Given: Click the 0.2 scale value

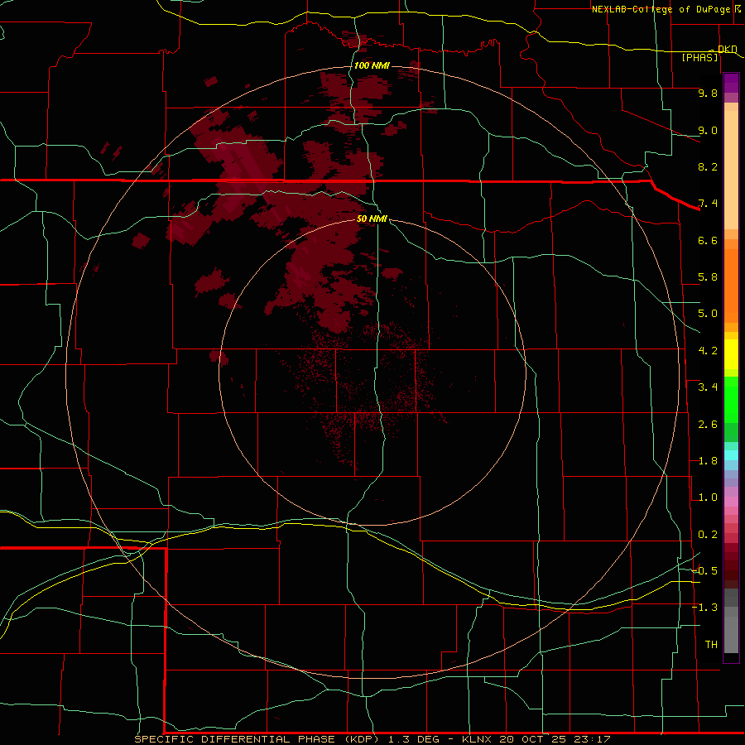Looking at the screenshot, I should click(x=708, y=535).
